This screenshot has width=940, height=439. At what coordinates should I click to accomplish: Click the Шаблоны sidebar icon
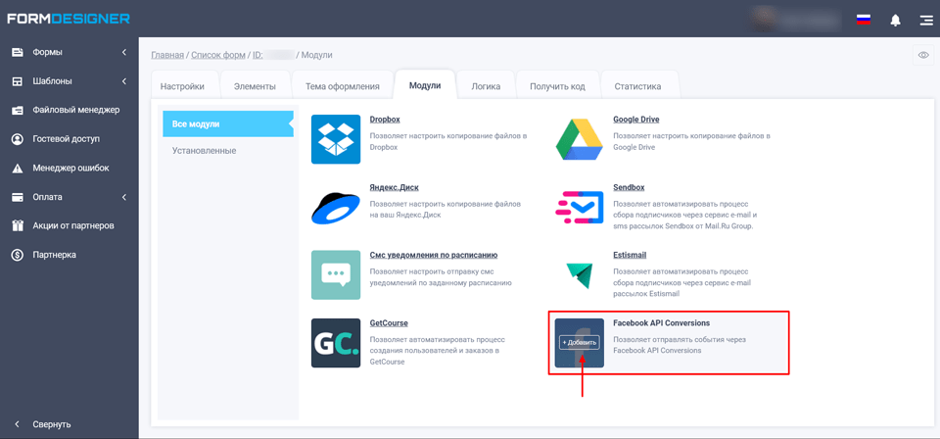(x=18, y=81)
